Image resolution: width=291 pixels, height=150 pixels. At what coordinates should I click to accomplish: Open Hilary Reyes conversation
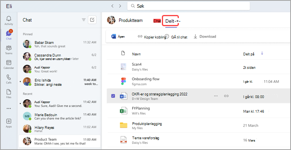coord(60,129)
